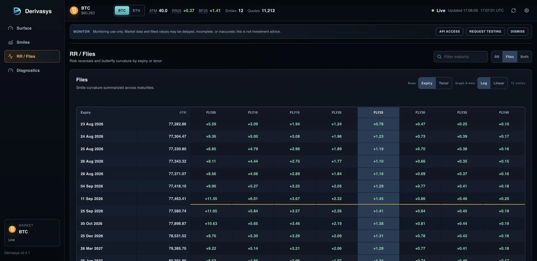Click the 12 smiles count label

point(518,83)
